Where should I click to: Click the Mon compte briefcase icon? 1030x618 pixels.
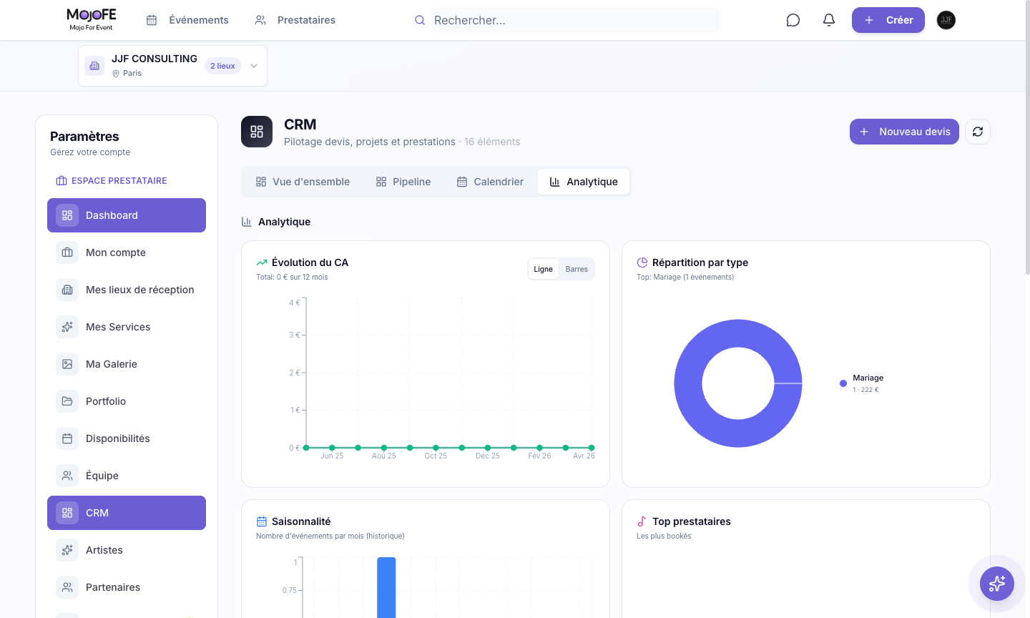[x=67, y=252]
